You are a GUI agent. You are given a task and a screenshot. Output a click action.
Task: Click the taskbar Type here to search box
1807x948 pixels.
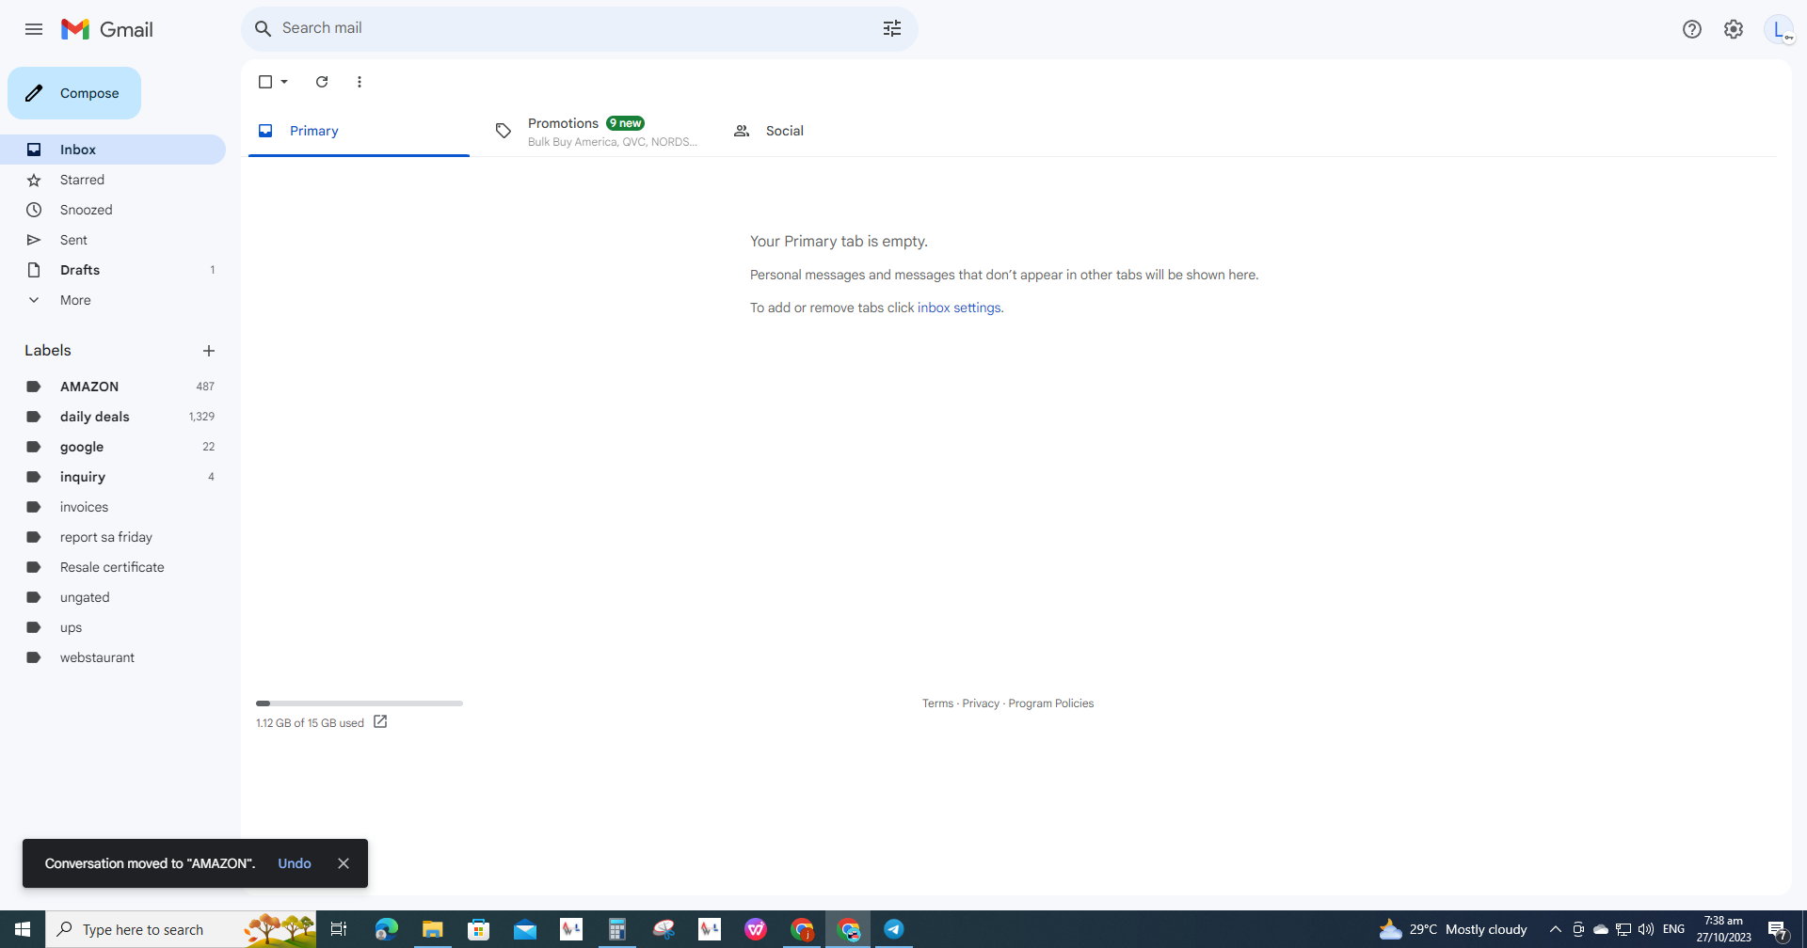tap(181, 929)
